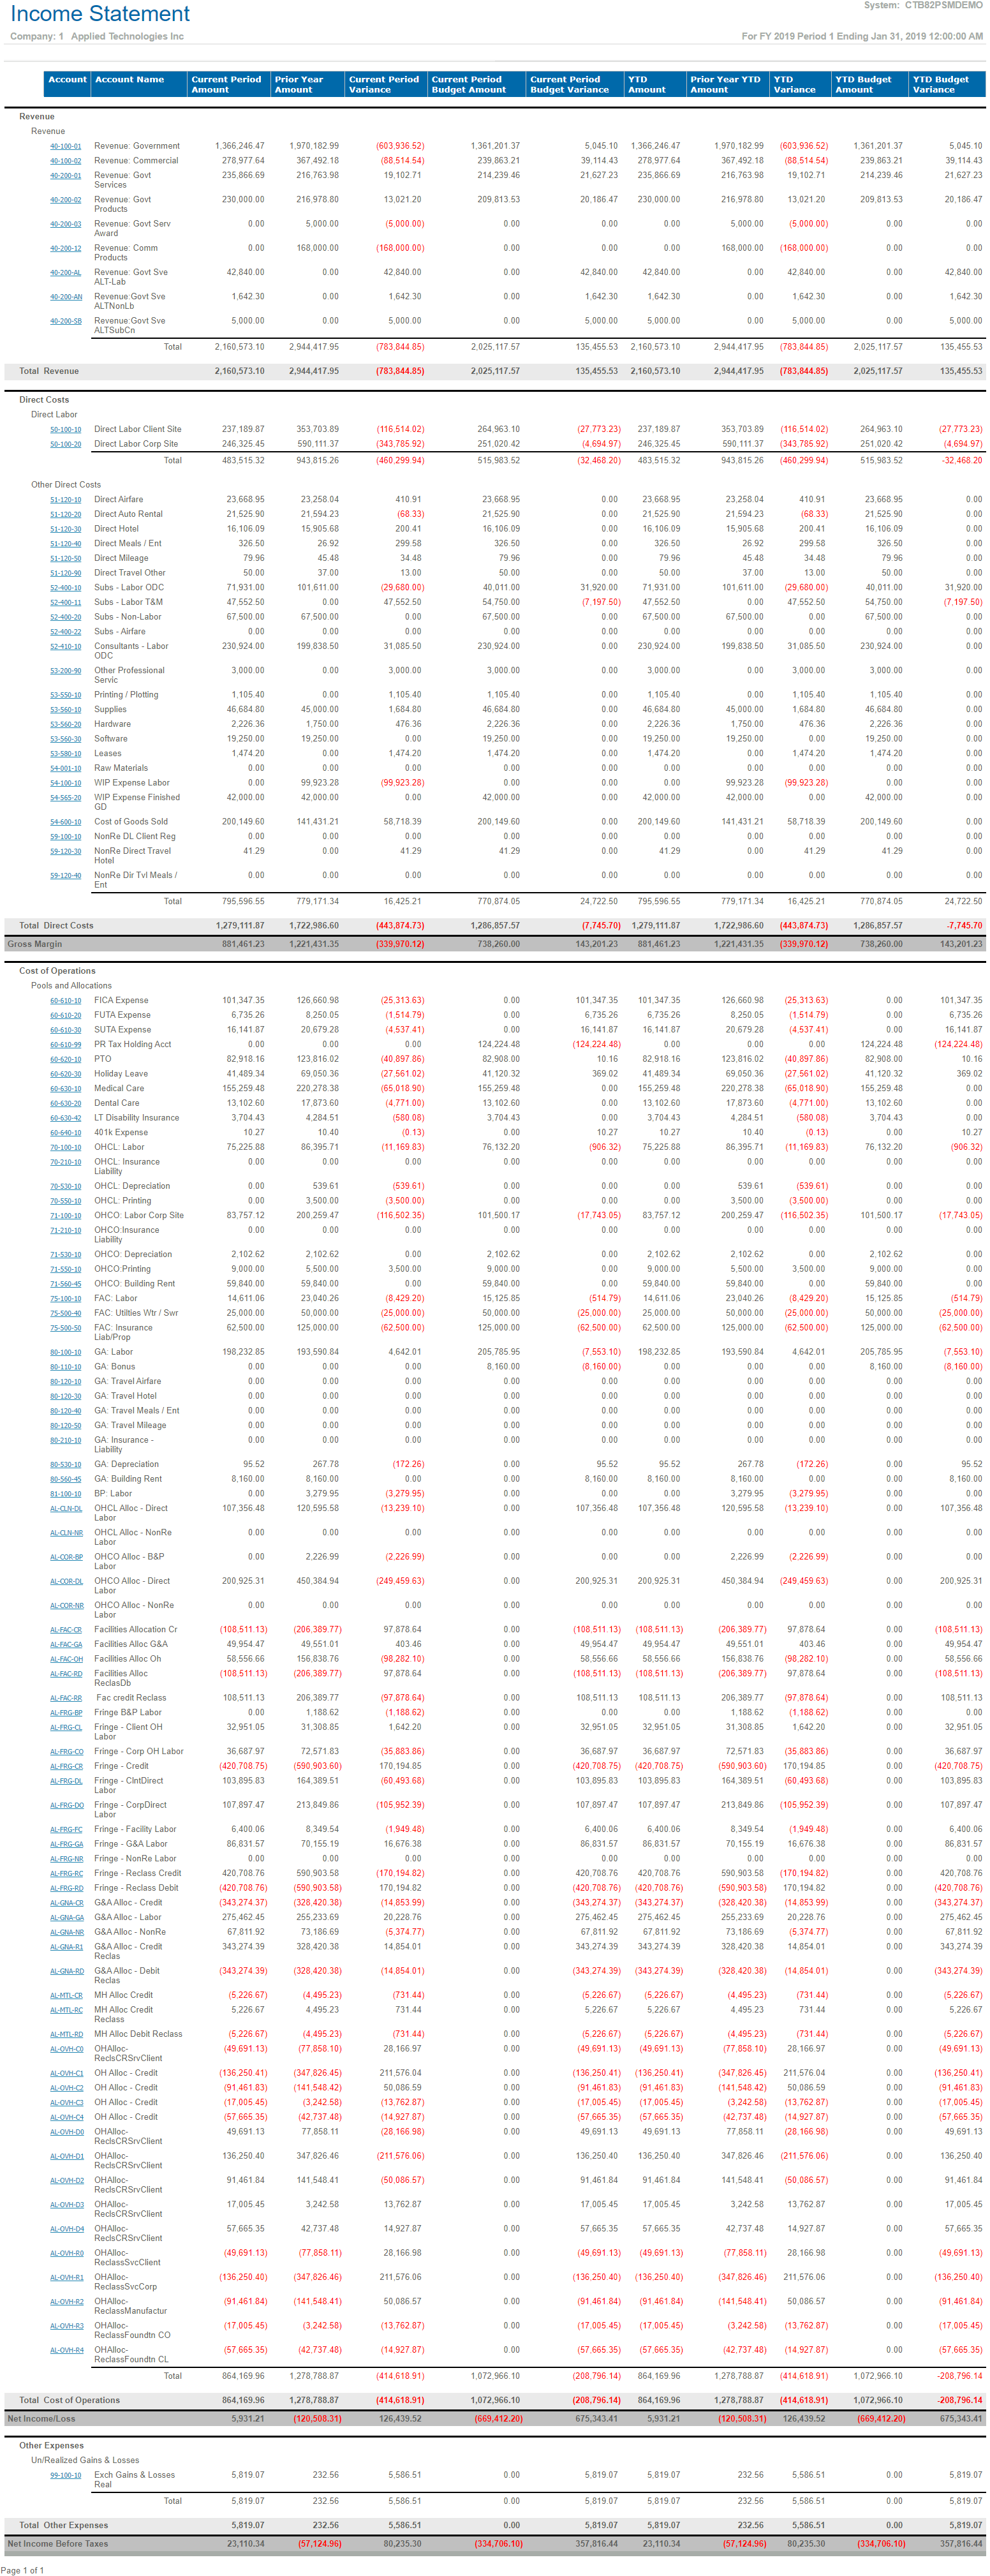Click account link for OHCO: Building Rent
This screenshot has width=990, height=2576.
tap(66, 1284)
